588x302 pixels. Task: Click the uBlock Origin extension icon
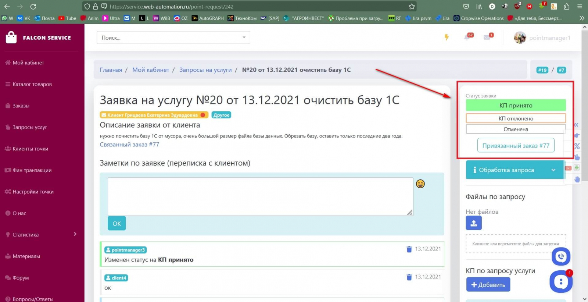(517, 6)
